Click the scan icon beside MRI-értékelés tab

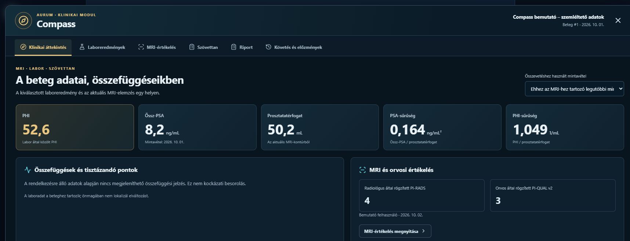[141, 47]
